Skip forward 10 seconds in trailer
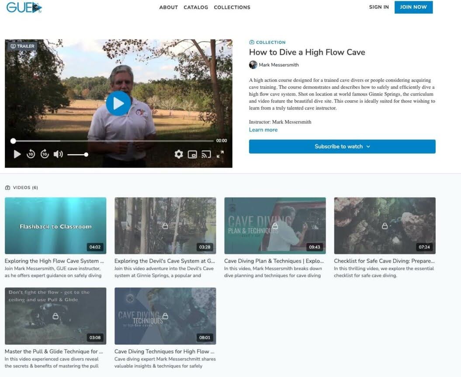Image resolution: width=461 pixels, height=377 pixels. [45, 154]
